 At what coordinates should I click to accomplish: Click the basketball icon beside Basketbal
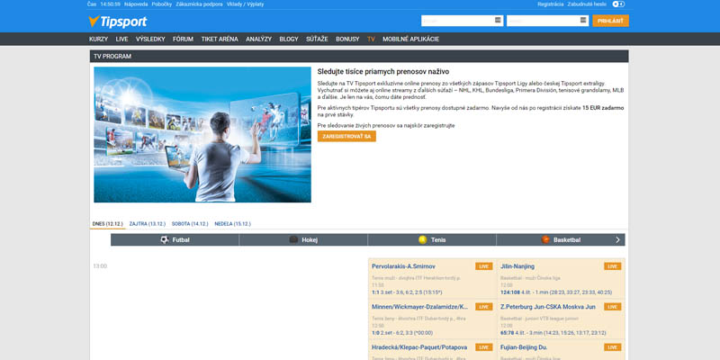[545, 239]
